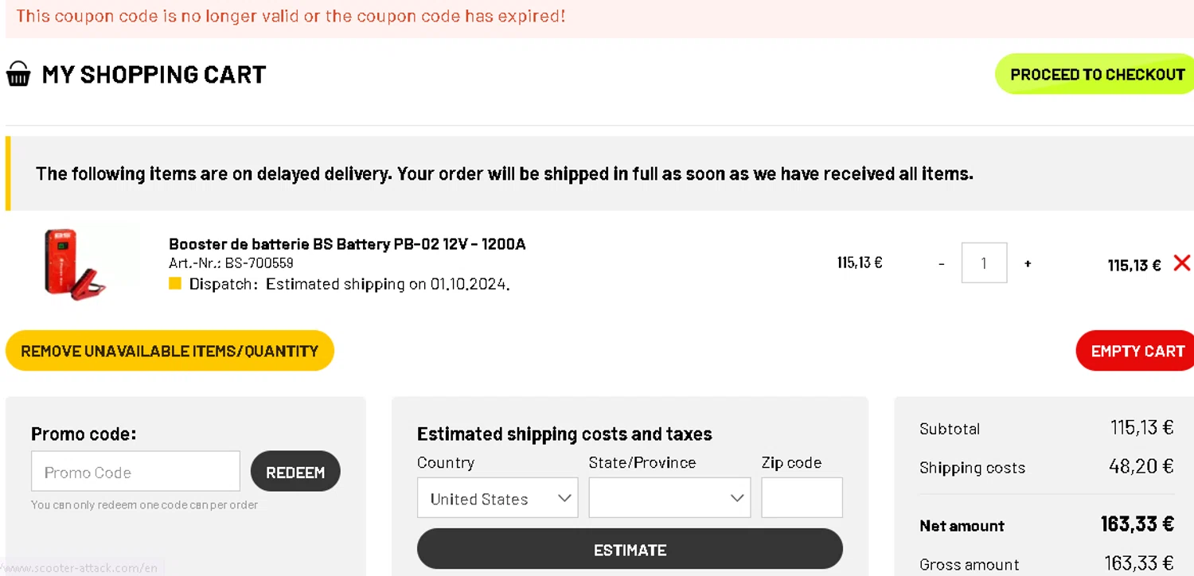Expand the State/Province dropdown
This screenshot has height=576, width=1194.
(x=669, y=498)
